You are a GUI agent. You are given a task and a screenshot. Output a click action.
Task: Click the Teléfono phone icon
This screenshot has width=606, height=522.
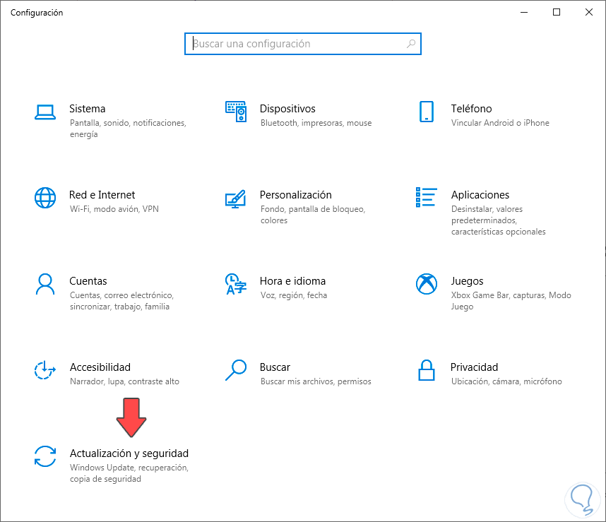click(x=426, y=112)
